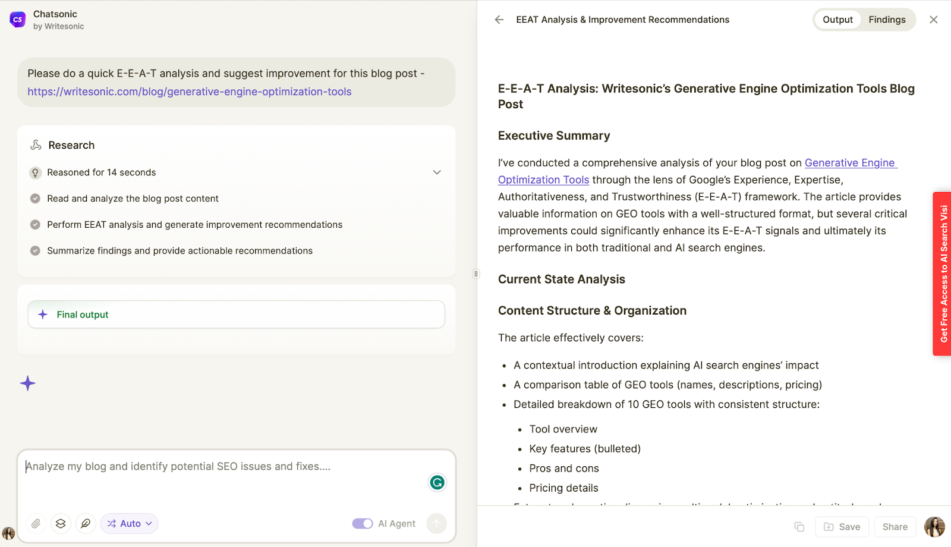Click the 'Research' section title
The image size is (951, 547).
click(x=71, y=145)
